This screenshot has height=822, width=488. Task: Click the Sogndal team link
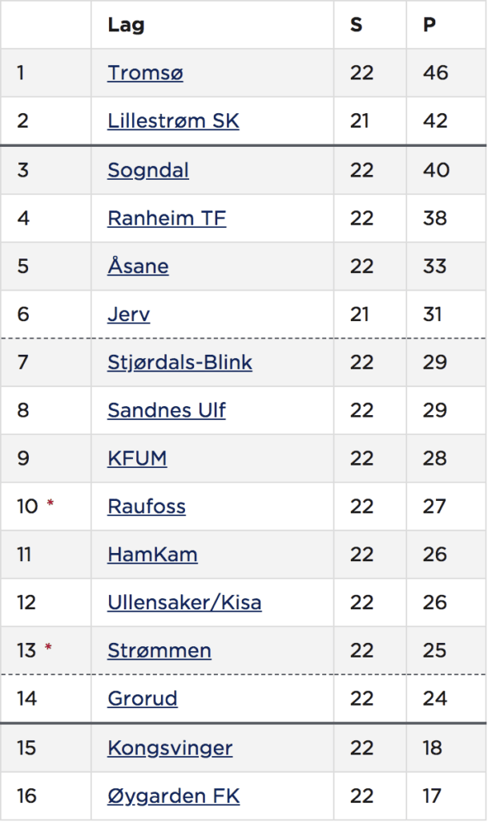pos(148,170)
